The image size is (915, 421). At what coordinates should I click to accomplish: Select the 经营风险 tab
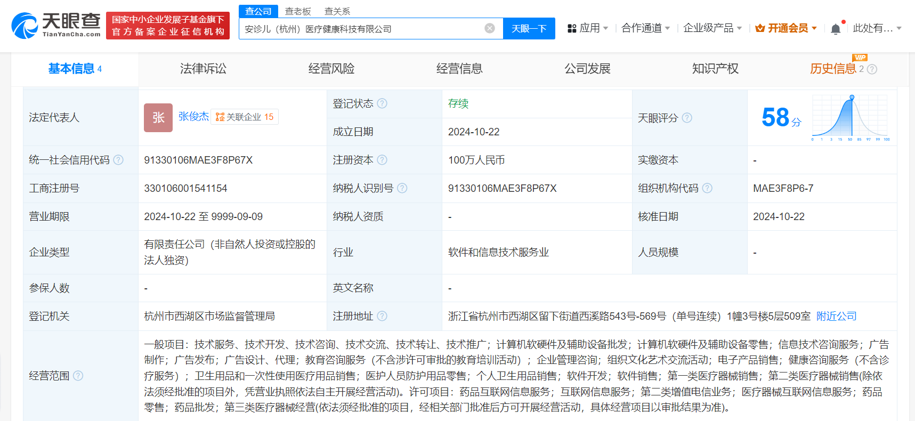click(x=331, y=69)
